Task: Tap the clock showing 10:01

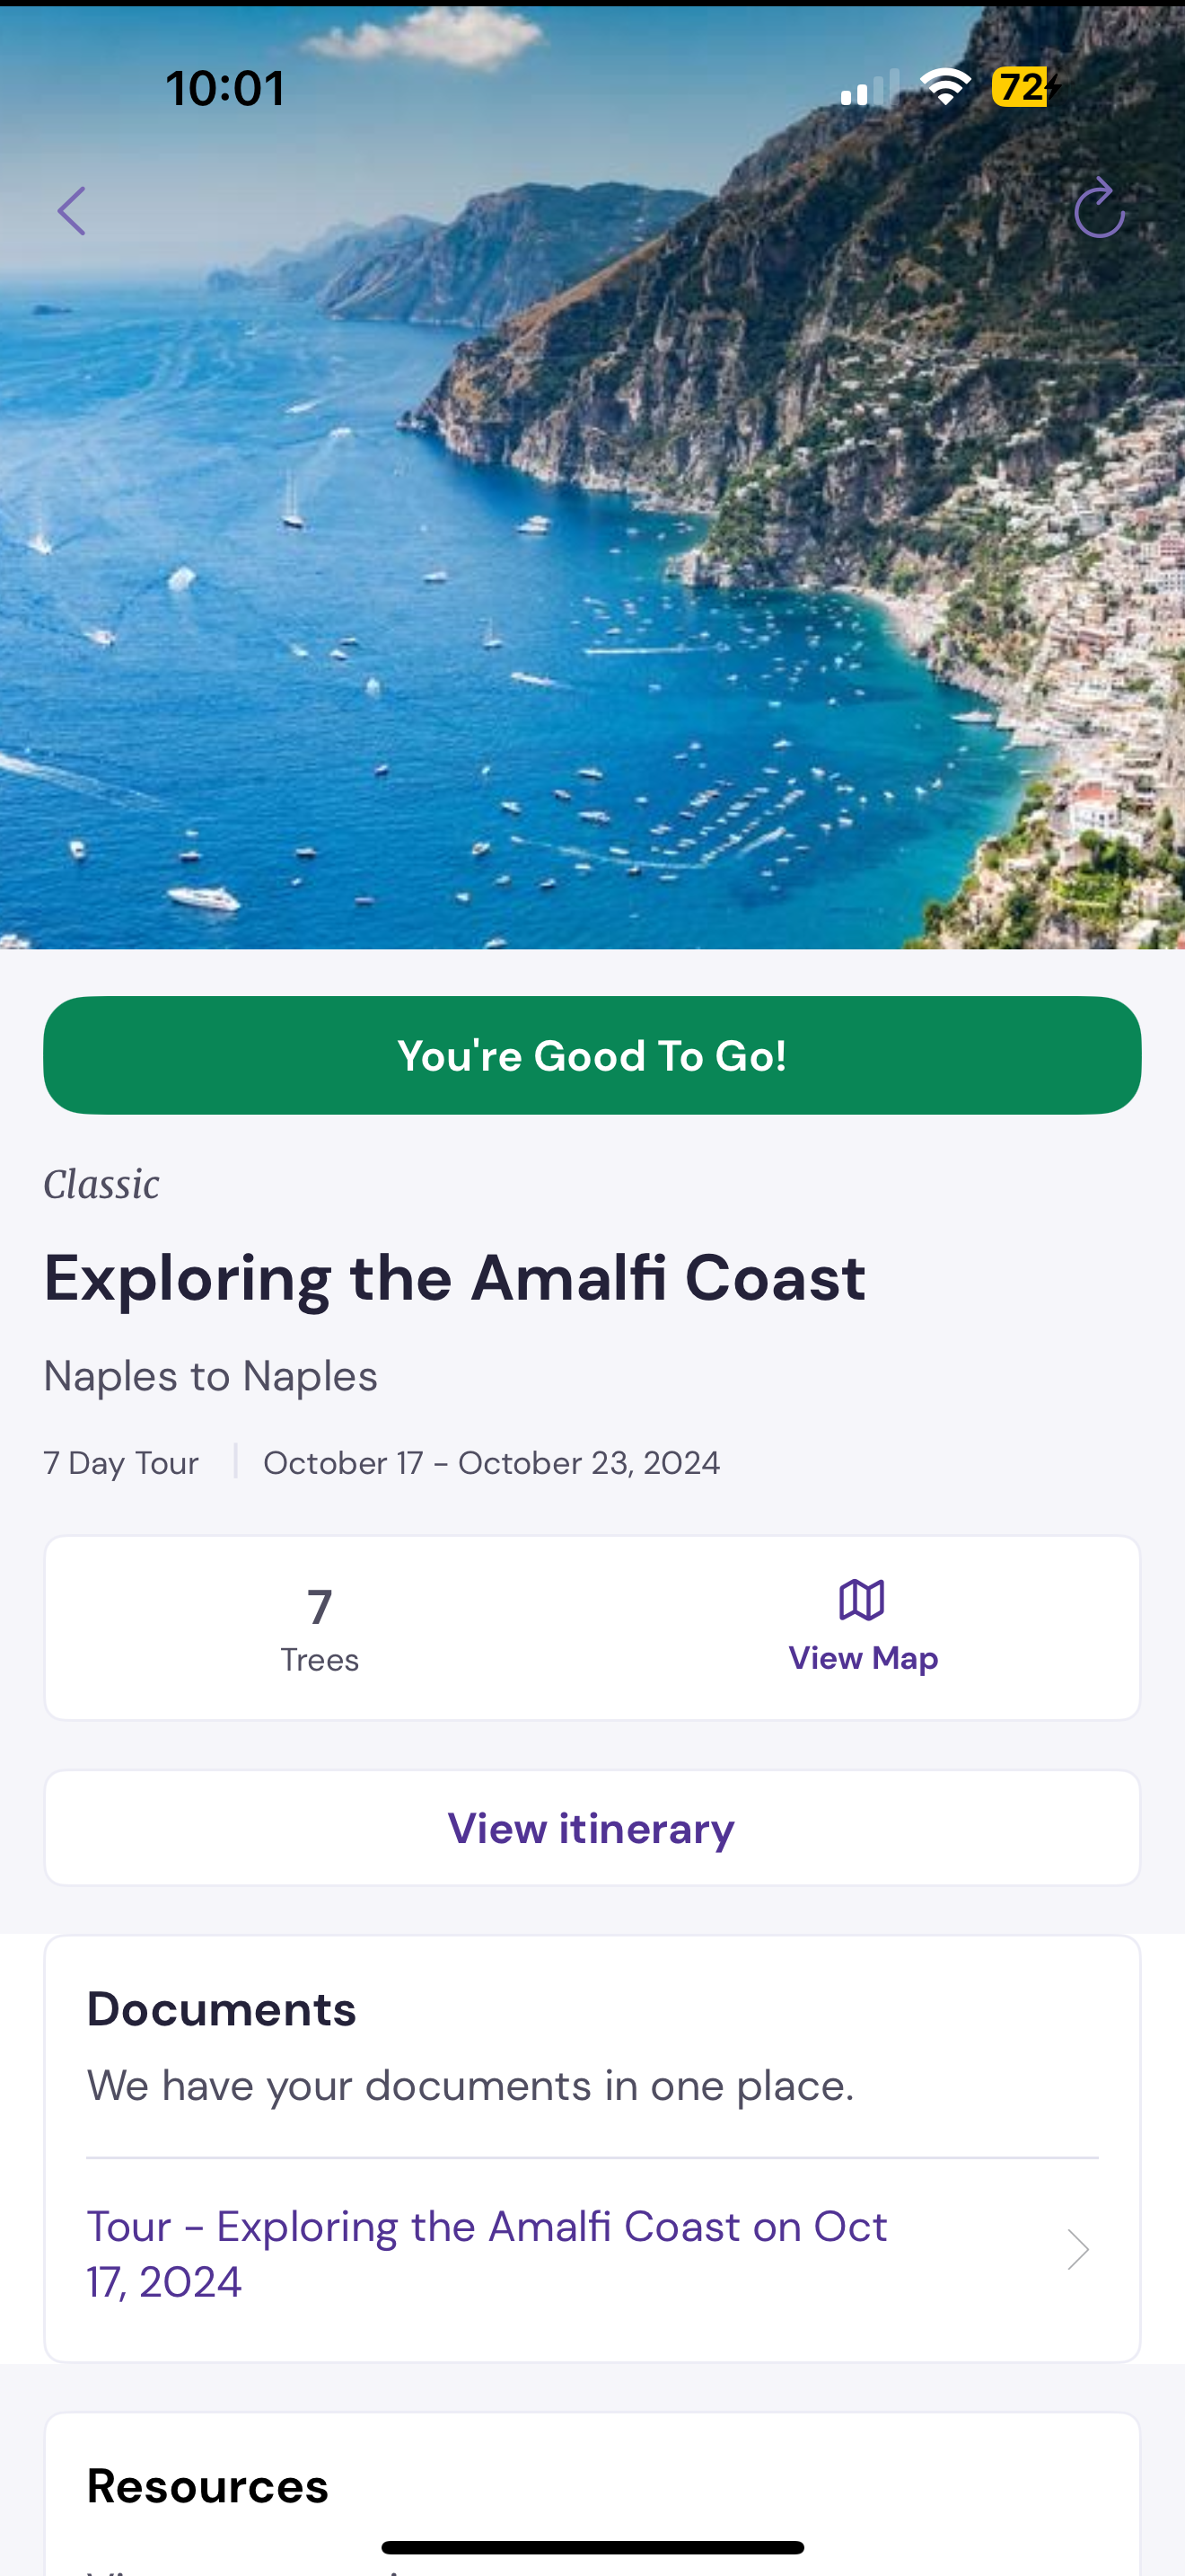Action: click(x=224, y=88)
